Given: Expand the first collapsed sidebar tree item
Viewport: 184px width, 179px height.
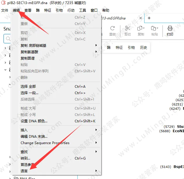Looking at the screenshot, I should point(5,48).
